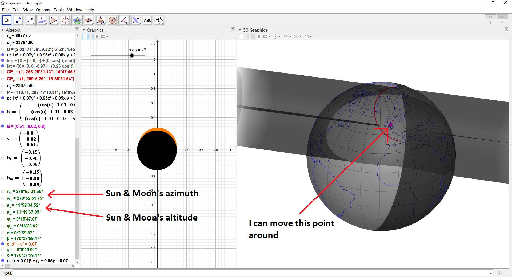
Task: Select the Plane through 3 Points tool
Action: 89,20
